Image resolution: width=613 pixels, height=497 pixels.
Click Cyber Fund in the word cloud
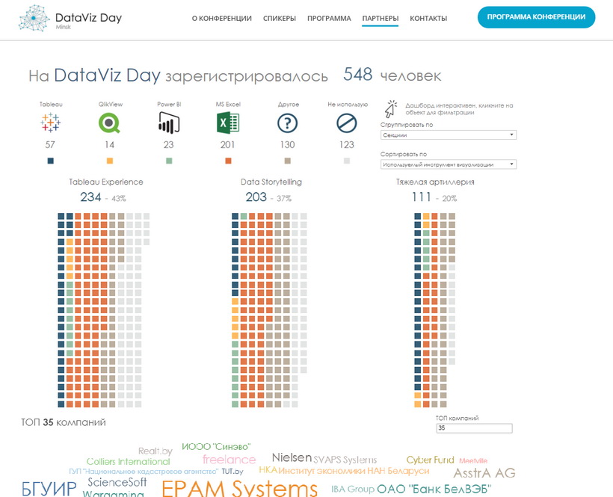point(430,460)
